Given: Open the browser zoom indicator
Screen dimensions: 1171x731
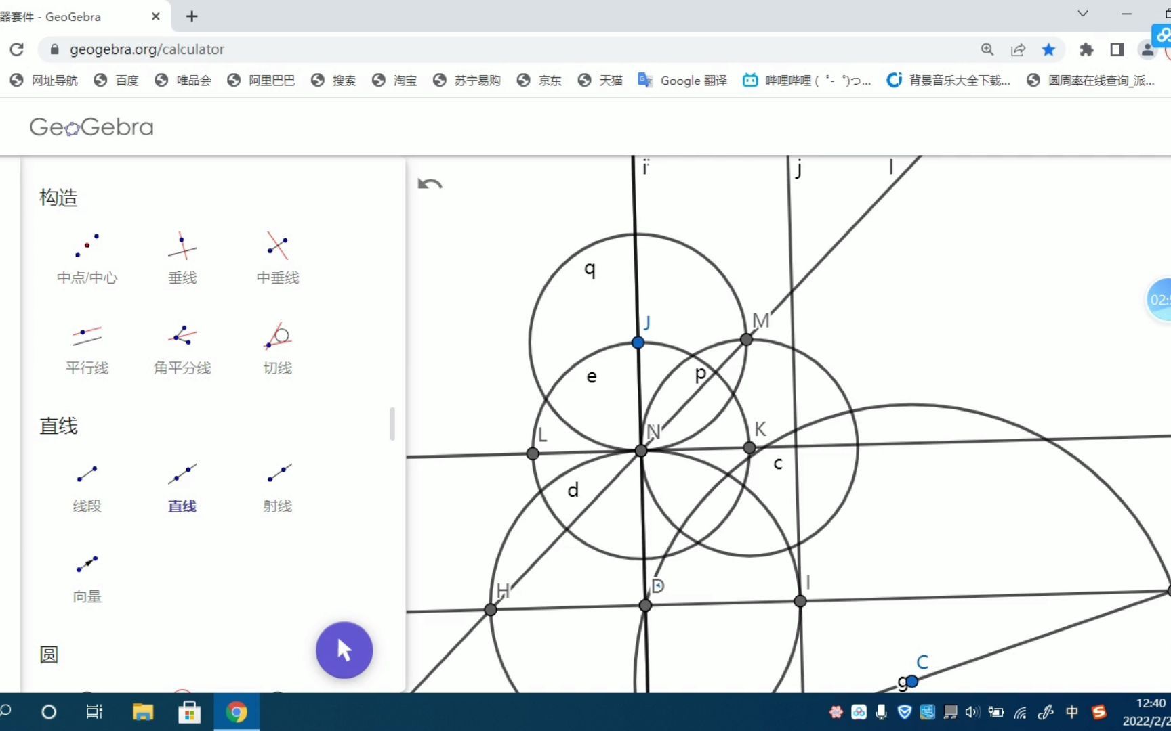Looking at the screenshot, I should click(987, 49).
